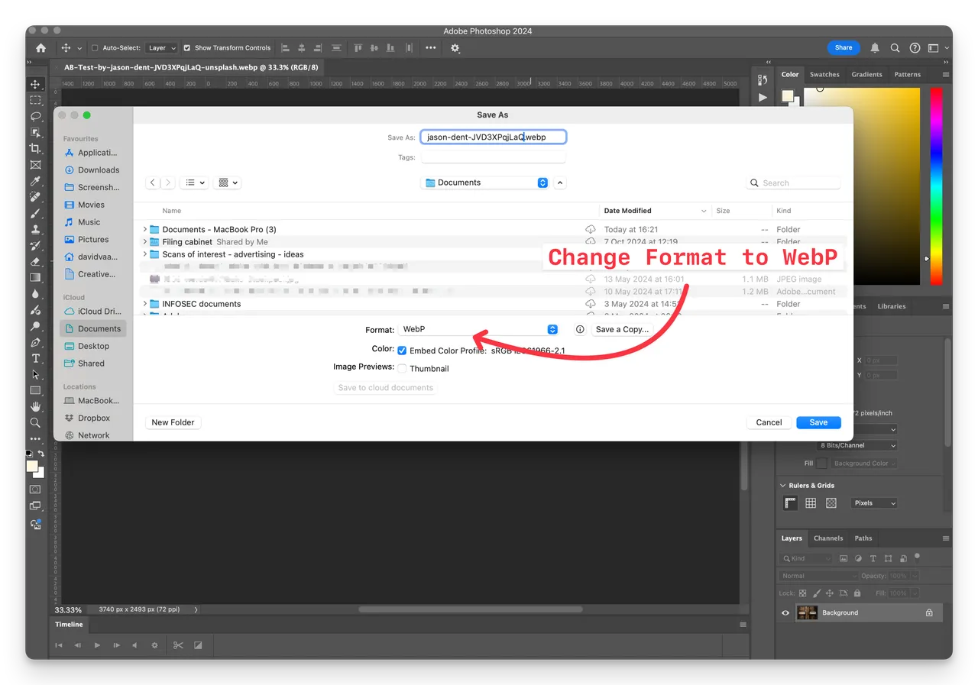Open the Pixels units dropdown
Viewport: 978px width, 685px height.
click(x=874, y=503)
